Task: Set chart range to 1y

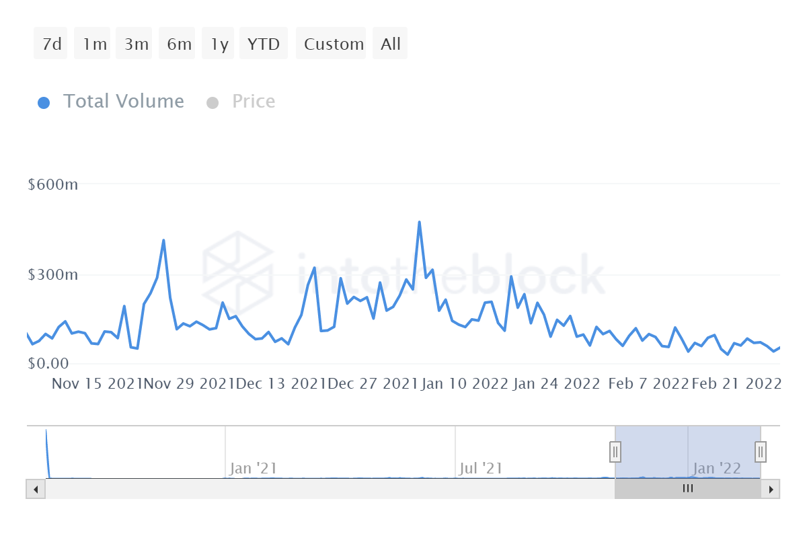Action: (x=218, y=44)
